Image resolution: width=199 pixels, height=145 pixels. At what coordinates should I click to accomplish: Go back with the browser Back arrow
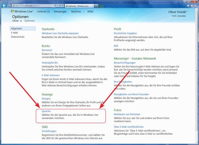(x=4, y=6)
